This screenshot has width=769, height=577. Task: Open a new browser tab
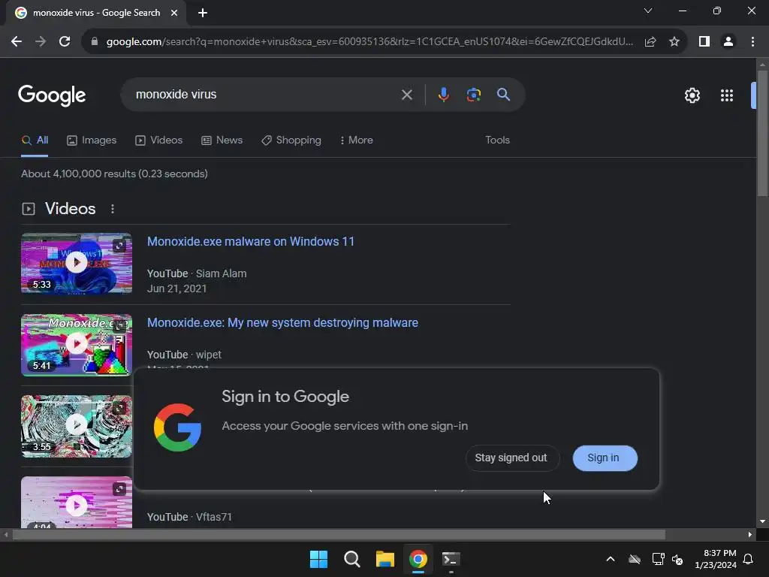click(x=203, y=13)
